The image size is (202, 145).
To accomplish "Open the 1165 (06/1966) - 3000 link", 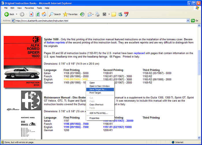I will coord(76,79).
